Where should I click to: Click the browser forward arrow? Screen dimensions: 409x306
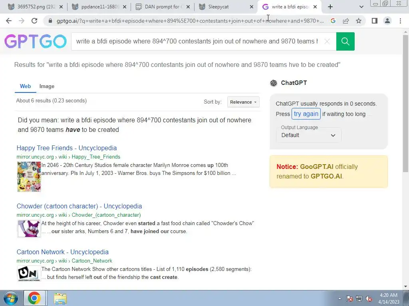pos(22,21)
